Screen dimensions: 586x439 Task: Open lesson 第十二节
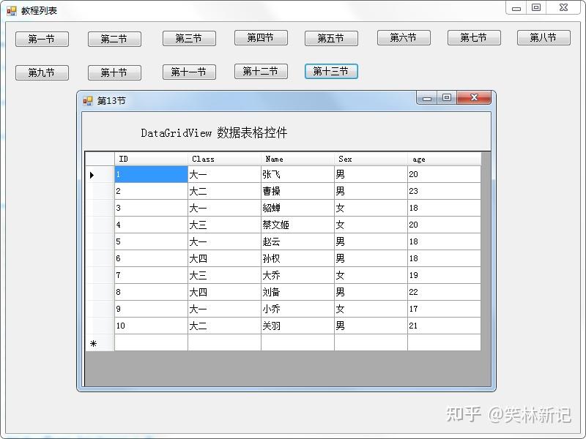[260, 72]
